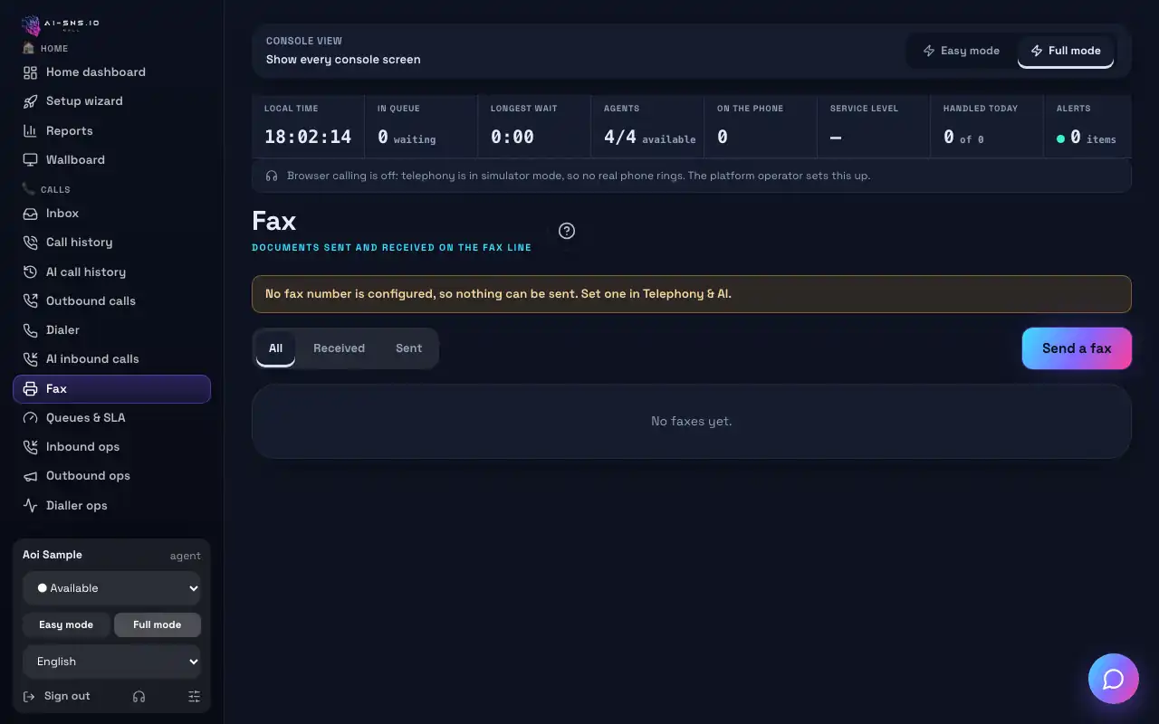Screen dimensions: 1159x724
Task: Select Easy mode in the agent panel
Action: [x=66, y=624]
